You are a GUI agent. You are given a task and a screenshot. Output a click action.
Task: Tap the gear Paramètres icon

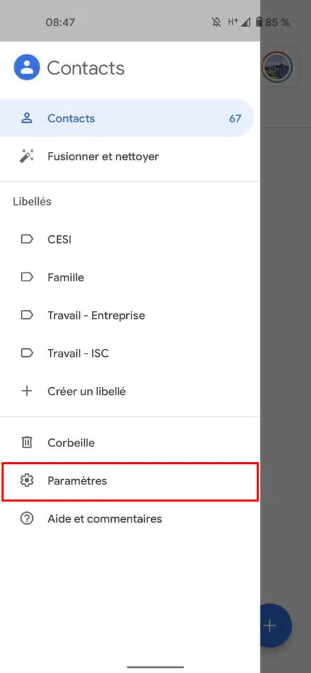(x=27, y=480)
